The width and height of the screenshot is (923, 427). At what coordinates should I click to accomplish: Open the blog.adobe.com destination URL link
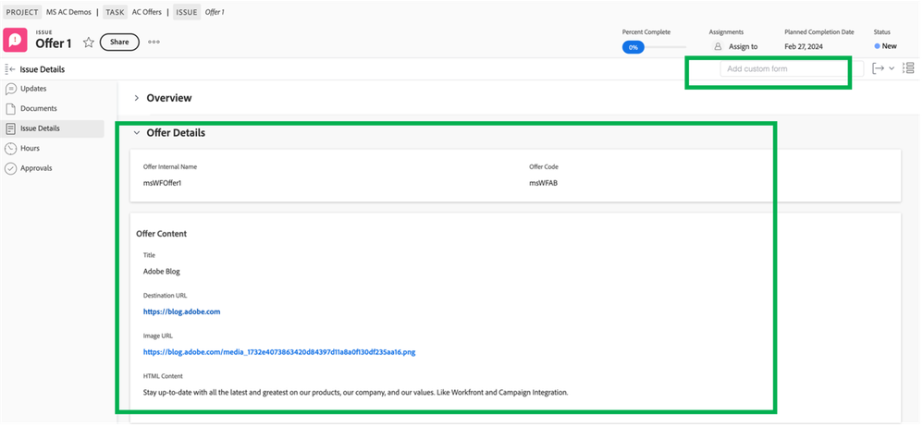(181, 311)
